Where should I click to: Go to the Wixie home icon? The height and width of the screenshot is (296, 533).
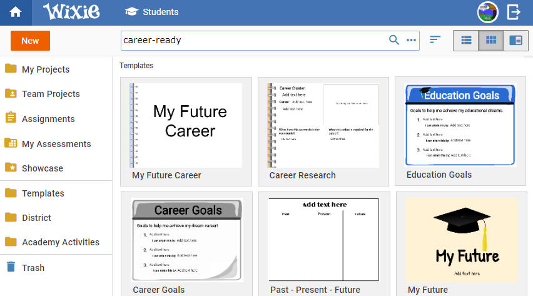(x=16, y=13)
